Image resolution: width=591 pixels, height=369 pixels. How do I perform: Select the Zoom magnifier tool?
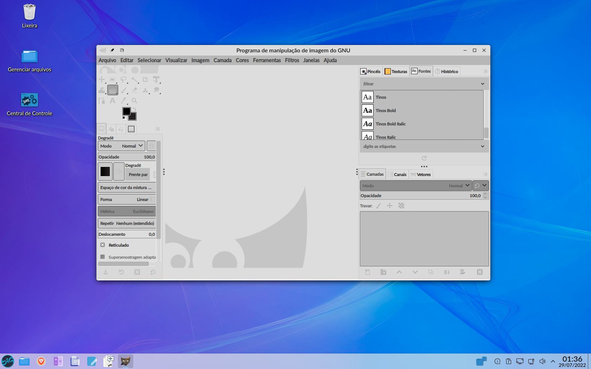[134, 101]
